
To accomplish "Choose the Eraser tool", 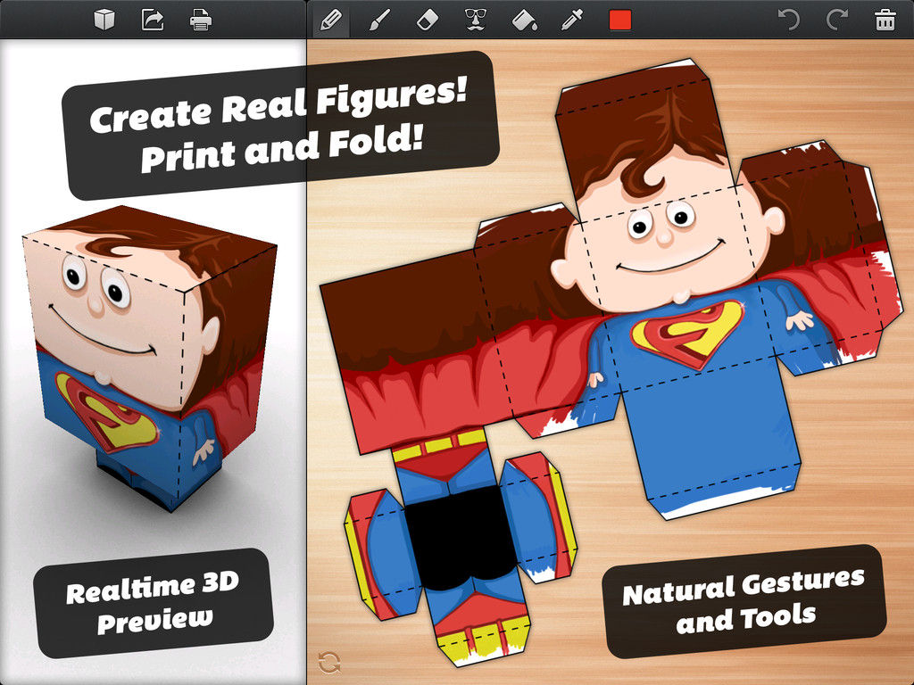I will point(428,20).
